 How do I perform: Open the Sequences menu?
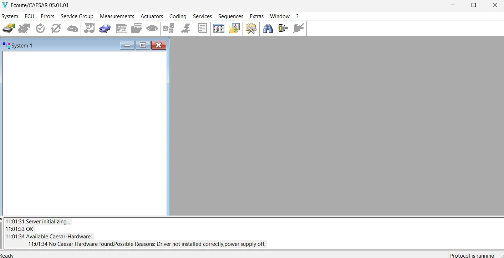231,16
